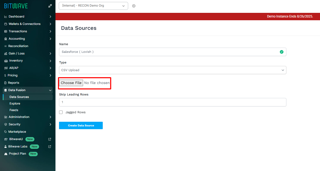Click the Gain / Loss icon
Viewport: 320px width, 171px height.
coord(5,54)
